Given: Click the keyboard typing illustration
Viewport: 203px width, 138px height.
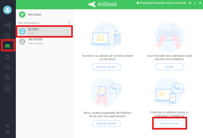Looking at the screenshot, I should pos(169,37).
